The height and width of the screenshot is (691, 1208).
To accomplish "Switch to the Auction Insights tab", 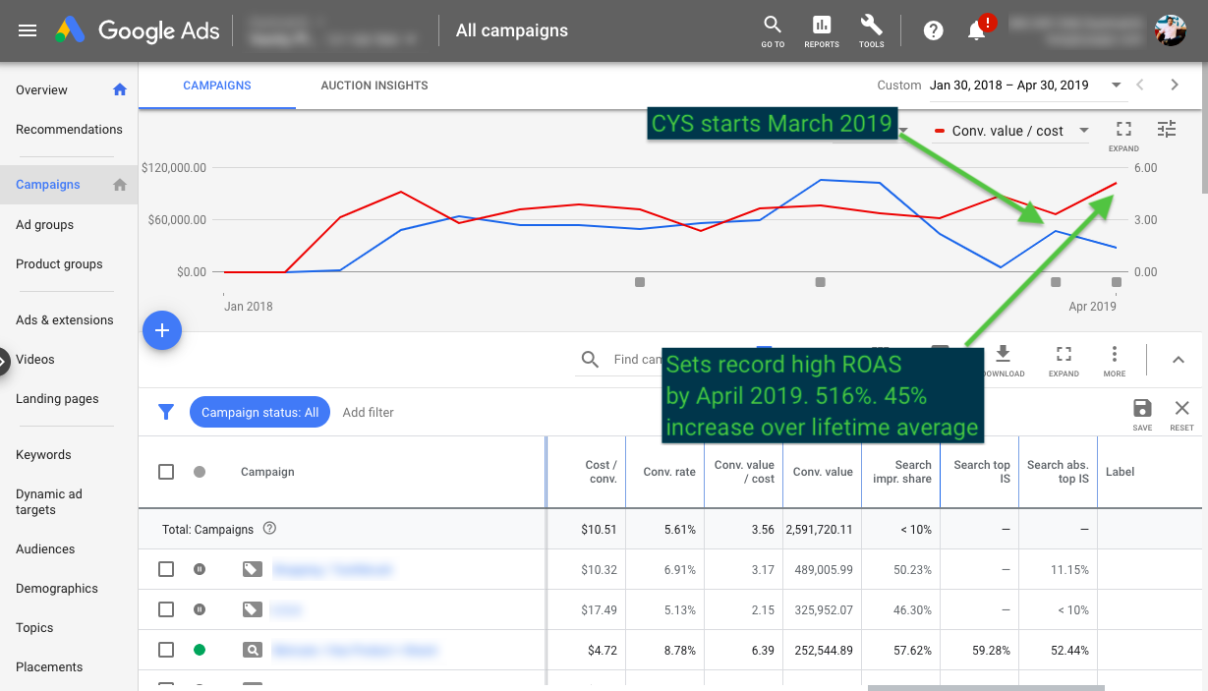I will coord(374,86).
